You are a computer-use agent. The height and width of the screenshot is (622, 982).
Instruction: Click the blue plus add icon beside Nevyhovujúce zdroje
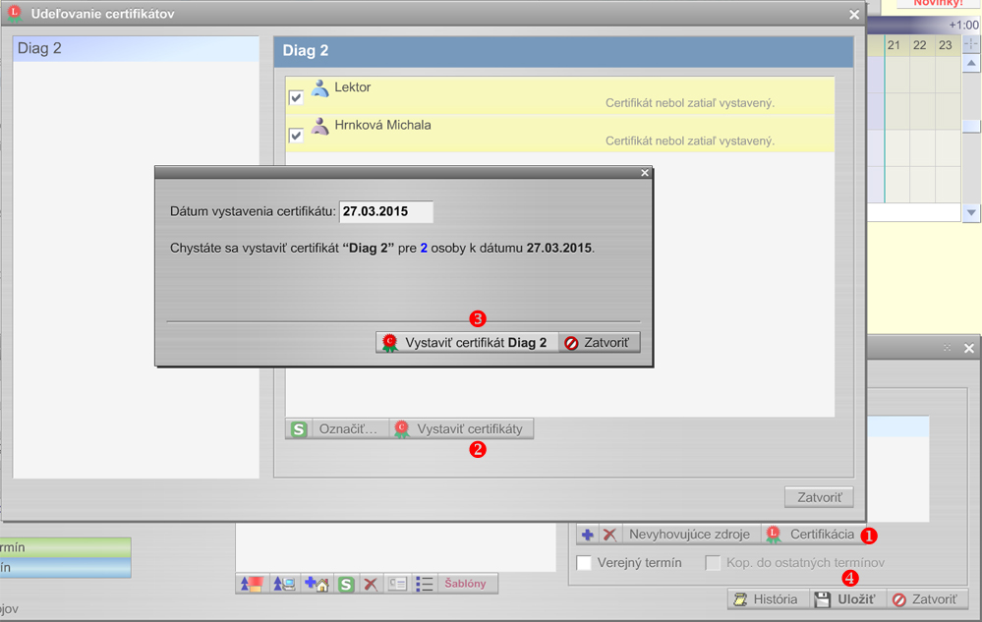coord(588,535)
